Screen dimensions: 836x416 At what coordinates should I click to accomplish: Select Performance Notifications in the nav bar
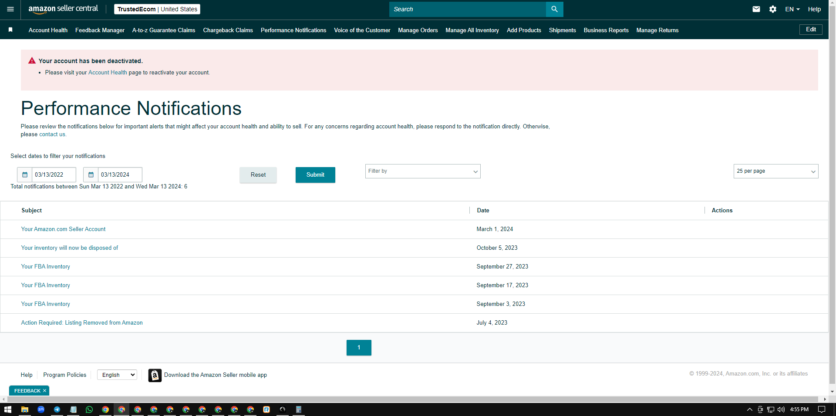click(293, 30)
